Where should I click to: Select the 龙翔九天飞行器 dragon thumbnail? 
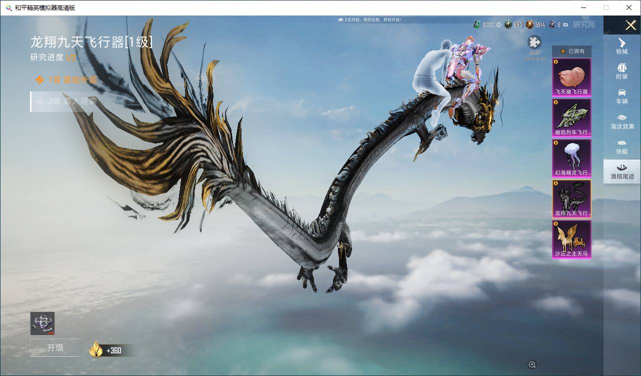pos(571,198)
